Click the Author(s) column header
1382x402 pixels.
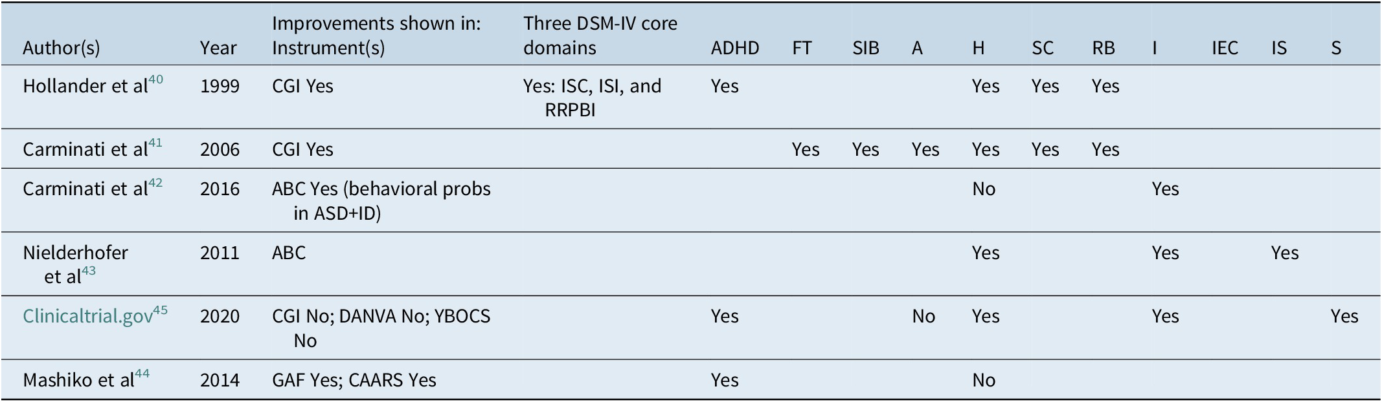pos(62,48)
